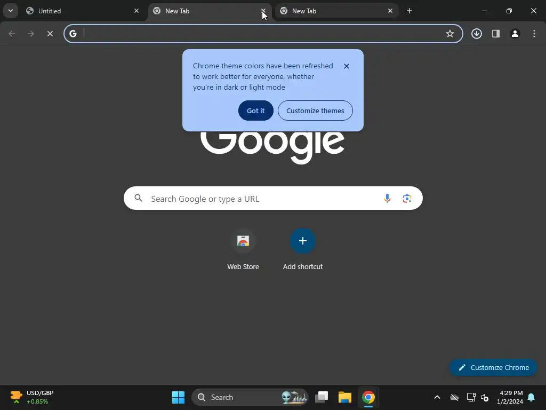The width and height of the screenshot is (546, 410).
Task: Toggle the side panel icon
Action: [496, 34]
